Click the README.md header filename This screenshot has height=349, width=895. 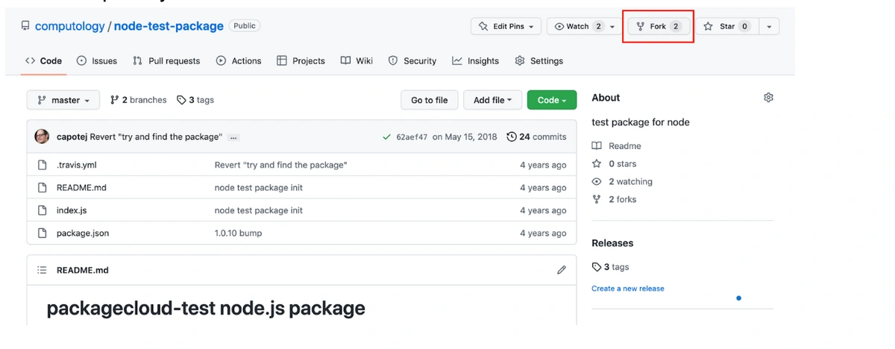tap(83, 270)
